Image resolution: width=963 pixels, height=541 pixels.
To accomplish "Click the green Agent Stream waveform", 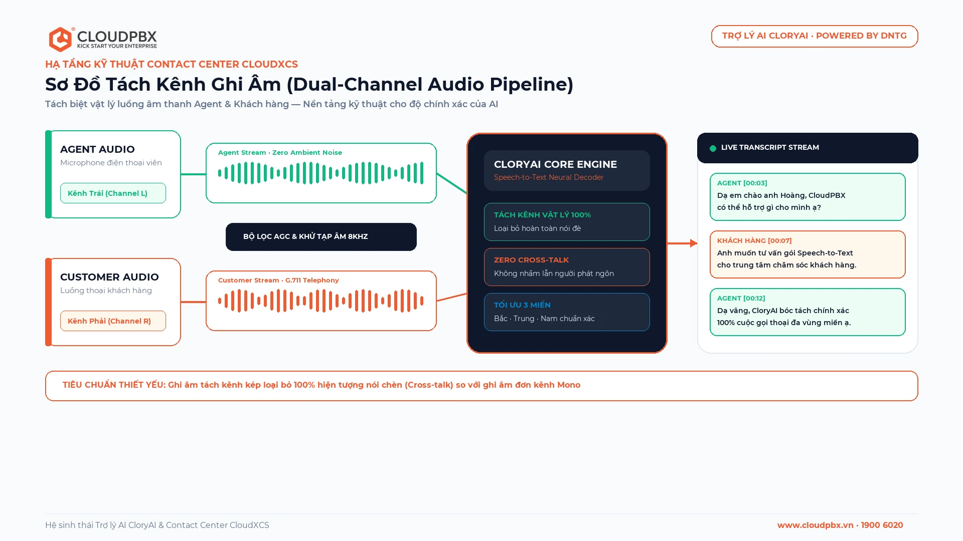I will coord(321,173).
